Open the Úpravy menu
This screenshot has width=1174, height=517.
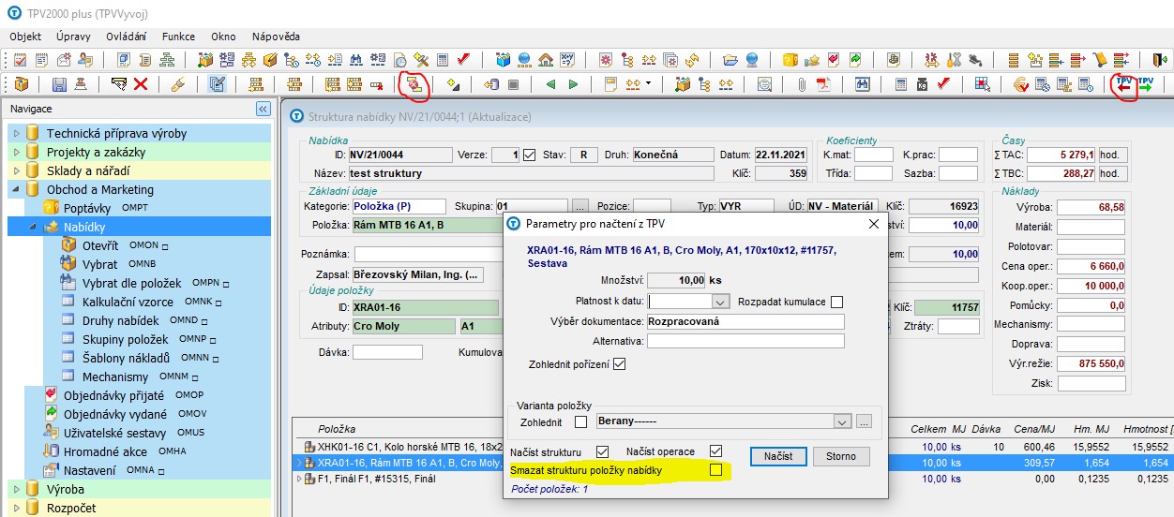click(74, 37)
